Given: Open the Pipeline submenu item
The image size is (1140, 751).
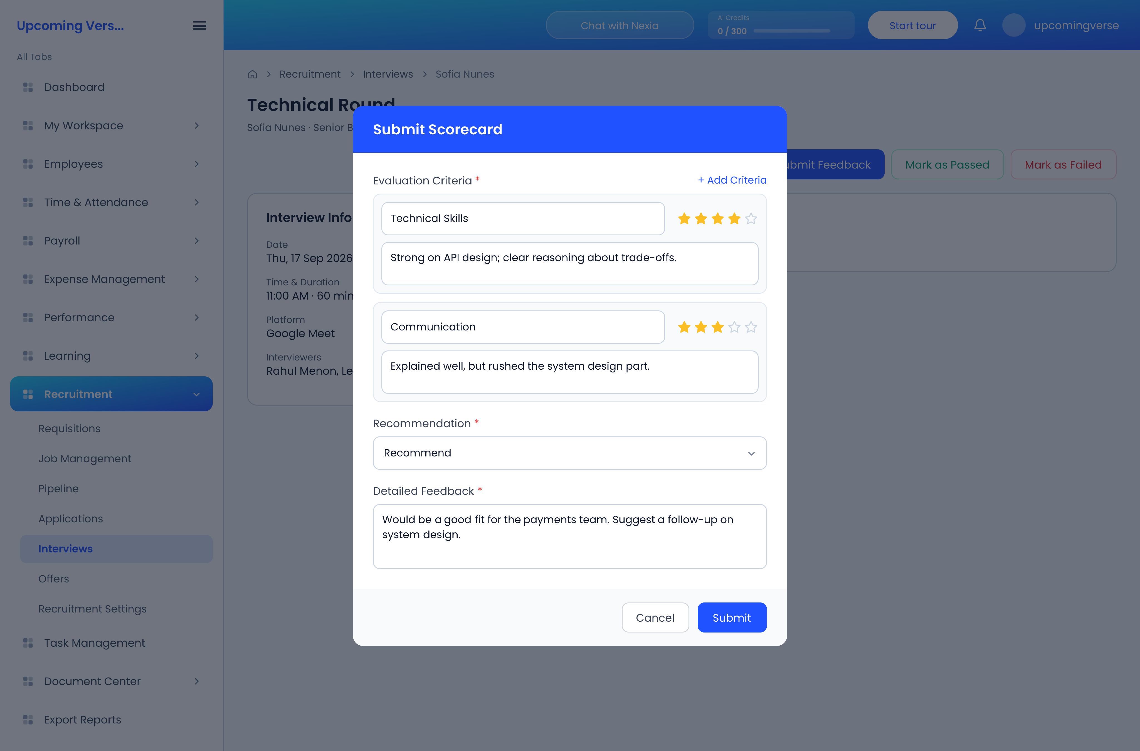Looking at the screenshot, I should point(116,488).
